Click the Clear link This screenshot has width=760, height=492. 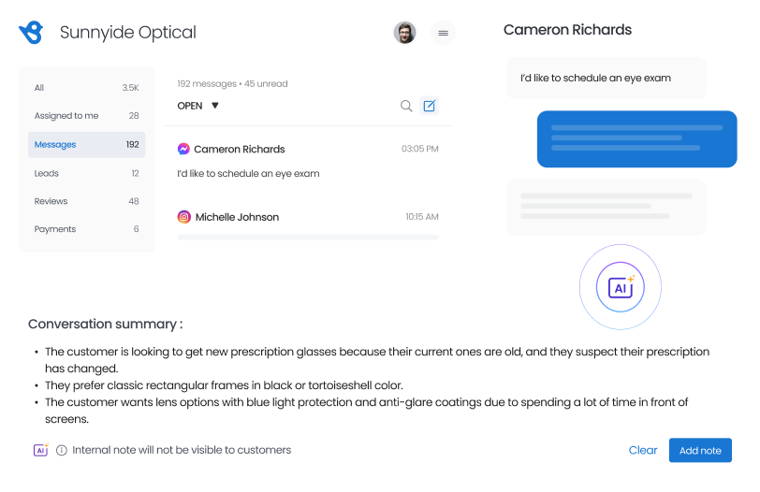coord(643,450)
